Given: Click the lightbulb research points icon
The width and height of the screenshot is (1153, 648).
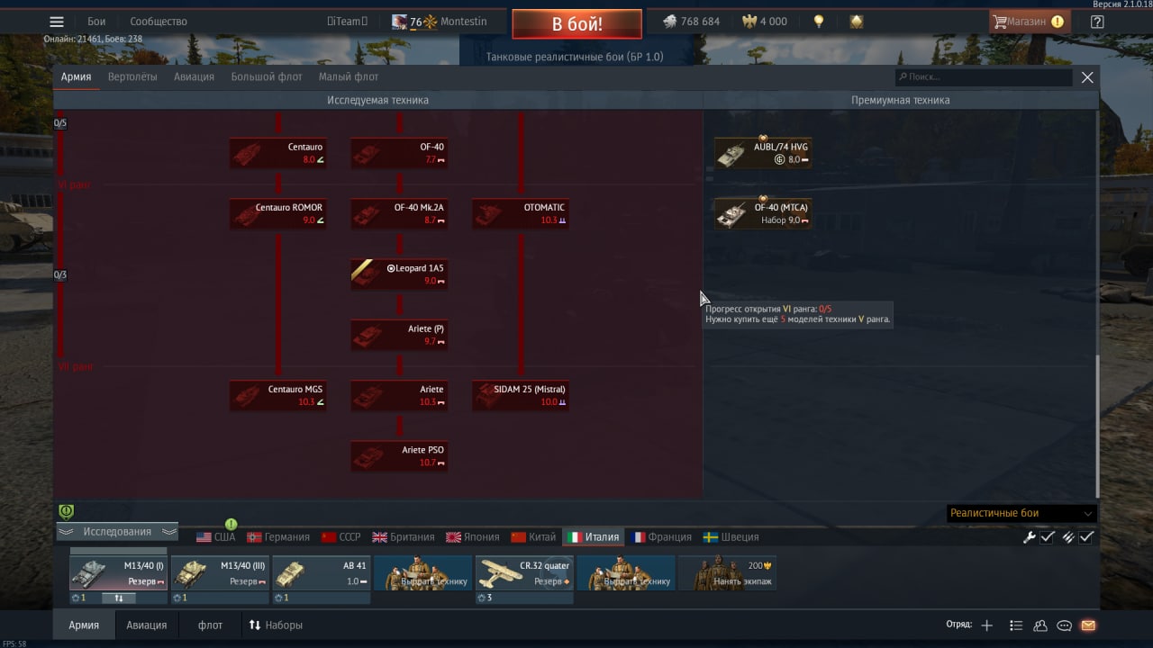Looking at the screenshot, I should click(x=819, y=22).
